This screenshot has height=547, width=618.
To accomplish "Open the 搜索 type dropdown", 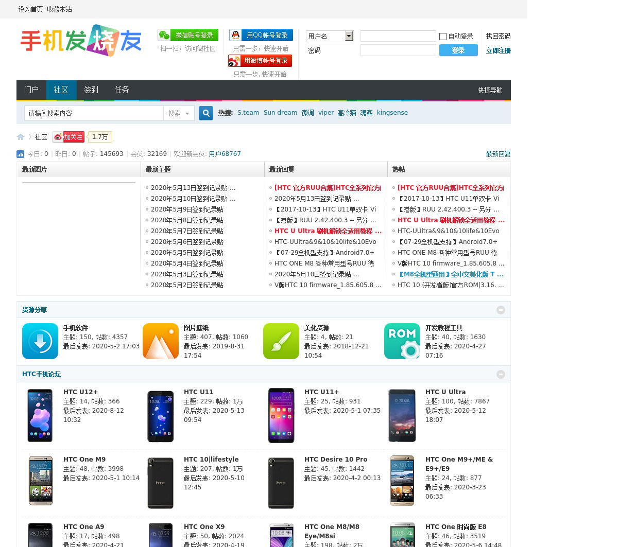I will point(179,113).
